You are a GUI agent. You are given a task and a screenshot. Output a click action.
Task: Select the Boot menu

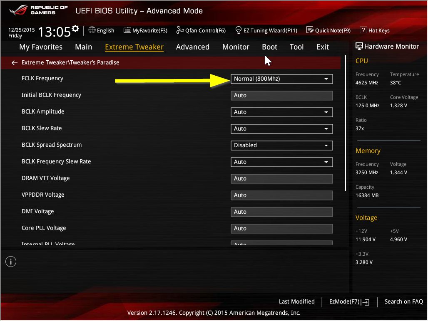coord(269,47)
